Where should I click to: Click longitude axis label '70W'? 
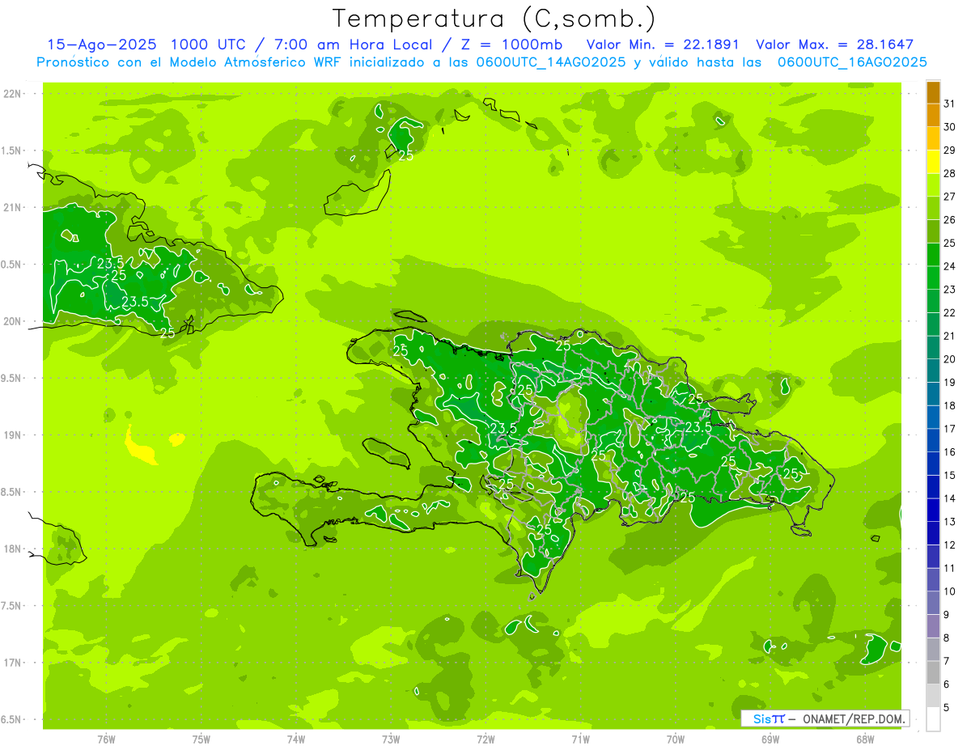click(x=676, y=739)
